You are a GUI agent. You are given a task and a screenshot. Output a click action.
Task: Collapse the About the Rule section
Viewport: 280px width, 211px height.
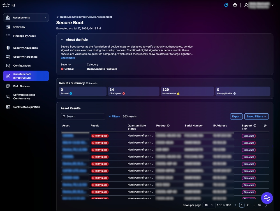pos(62,39)
